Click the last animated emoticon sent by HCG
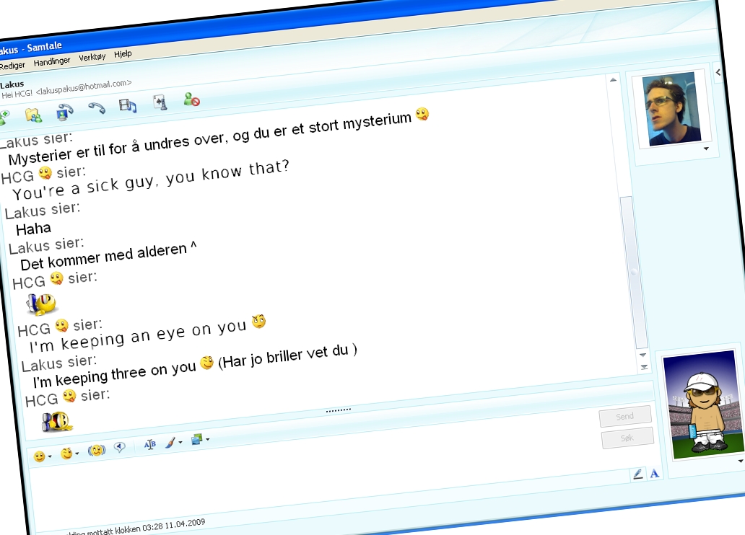 click(x=56, y=421)
